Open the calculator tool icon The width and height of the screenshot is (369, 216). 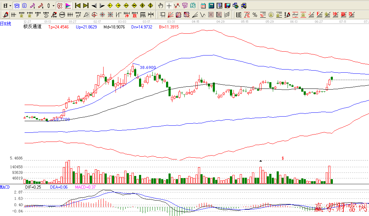click(x=211, y=6)
